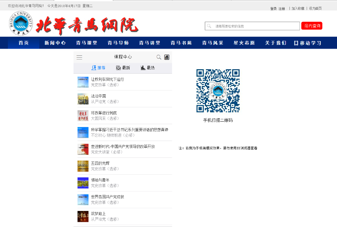Click course title 法治中国
Screen dimensions: 337x227
tap(98, 96)
